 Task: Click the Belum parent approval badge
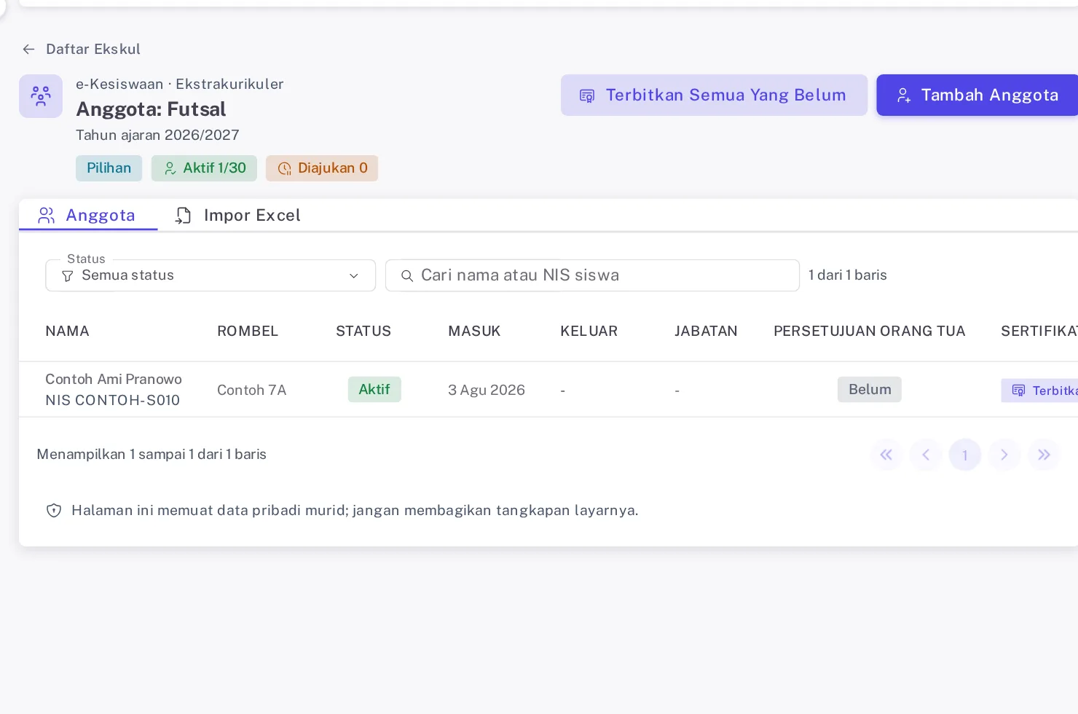point(870,389)
